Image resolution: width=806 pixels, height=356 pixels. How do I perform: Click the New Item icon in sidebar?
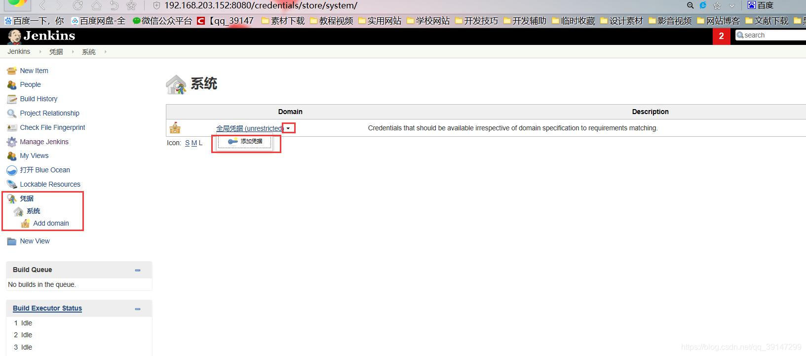click(x=12, y=71)
